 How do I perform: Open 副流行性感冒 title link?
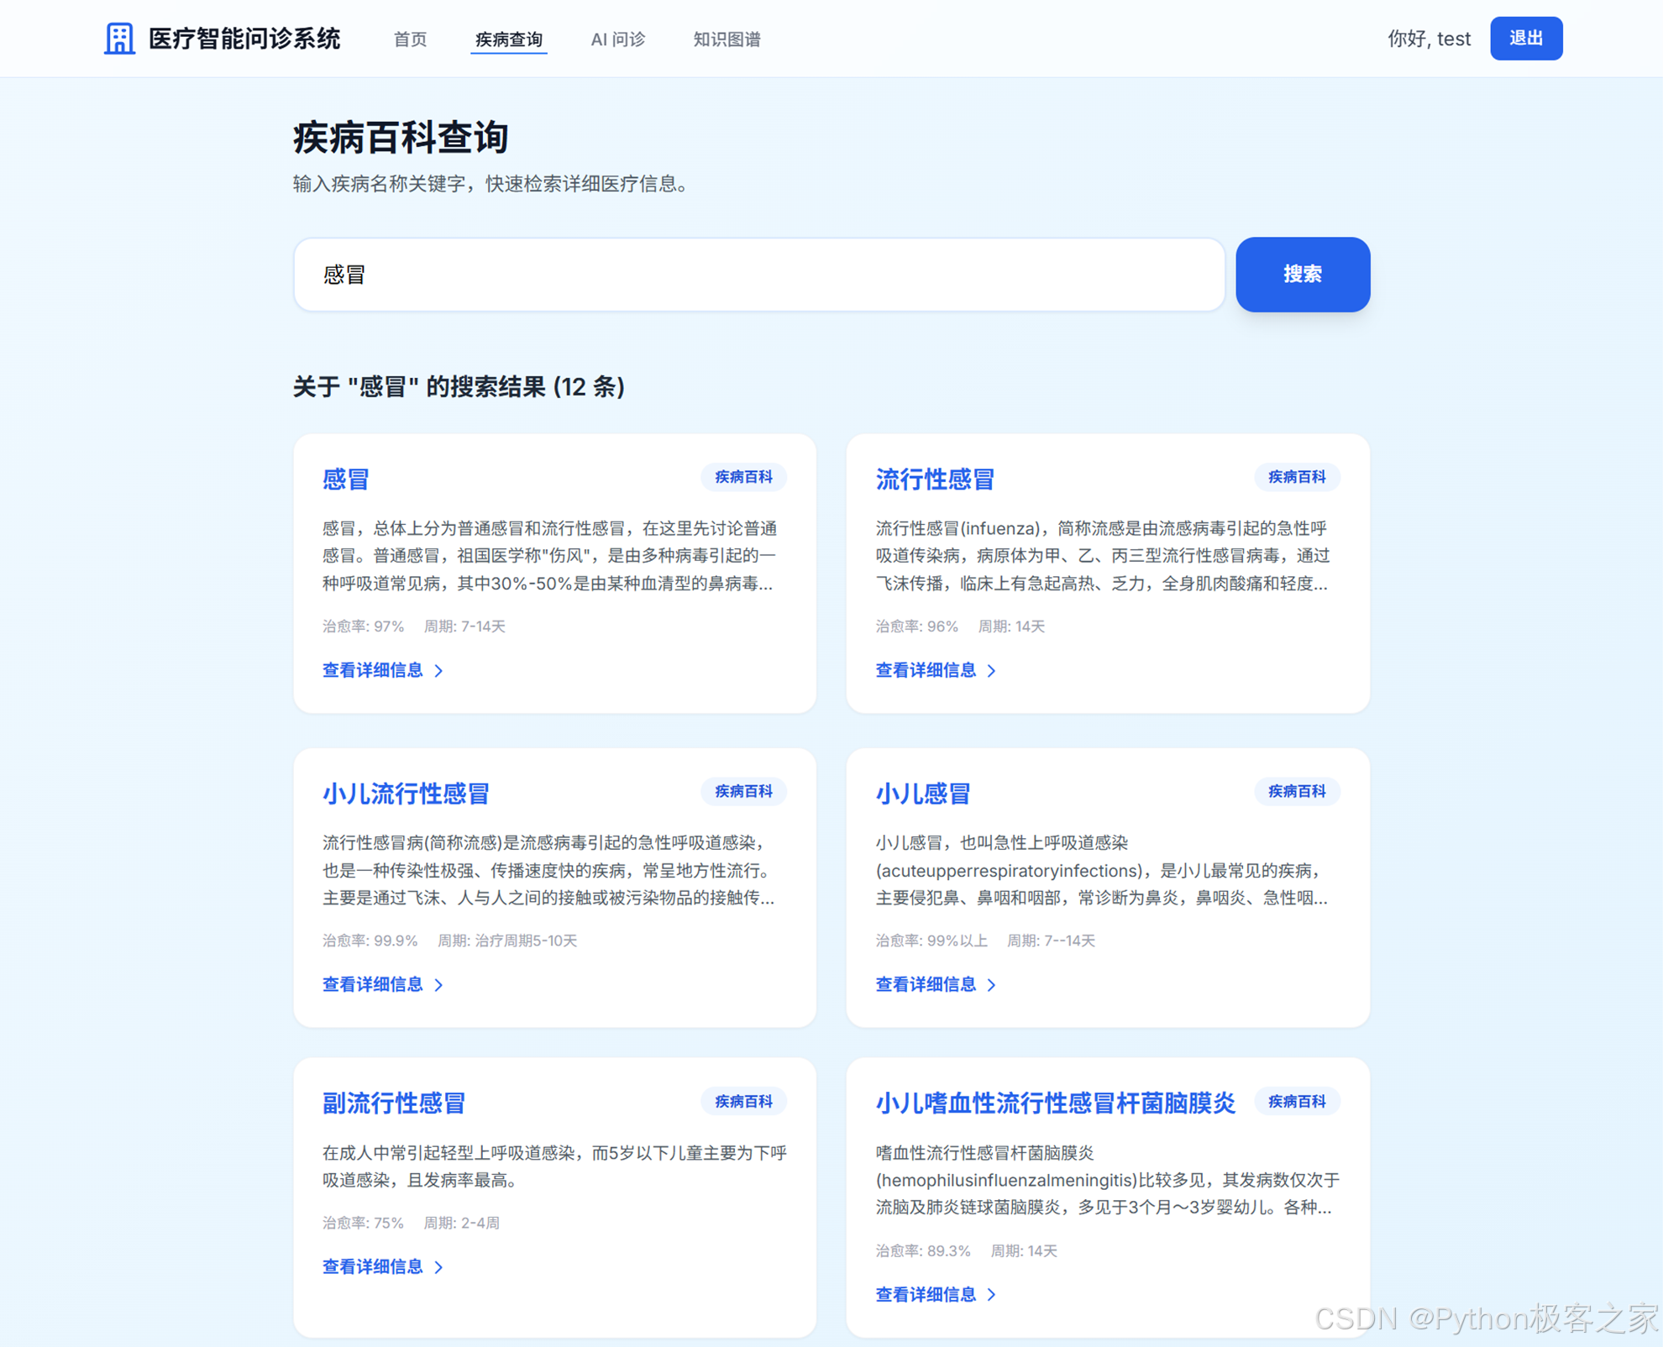click(394, 1103)
